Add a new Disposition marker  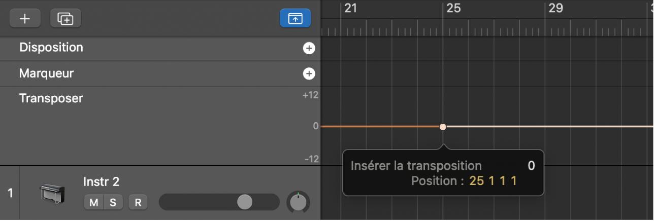point(309,48)
